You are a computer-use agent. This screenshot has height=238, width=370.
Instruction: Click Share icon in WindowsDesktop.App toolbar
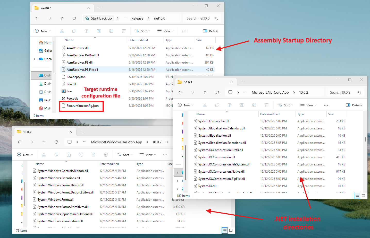pyautogui.click(x=94, y=155)
